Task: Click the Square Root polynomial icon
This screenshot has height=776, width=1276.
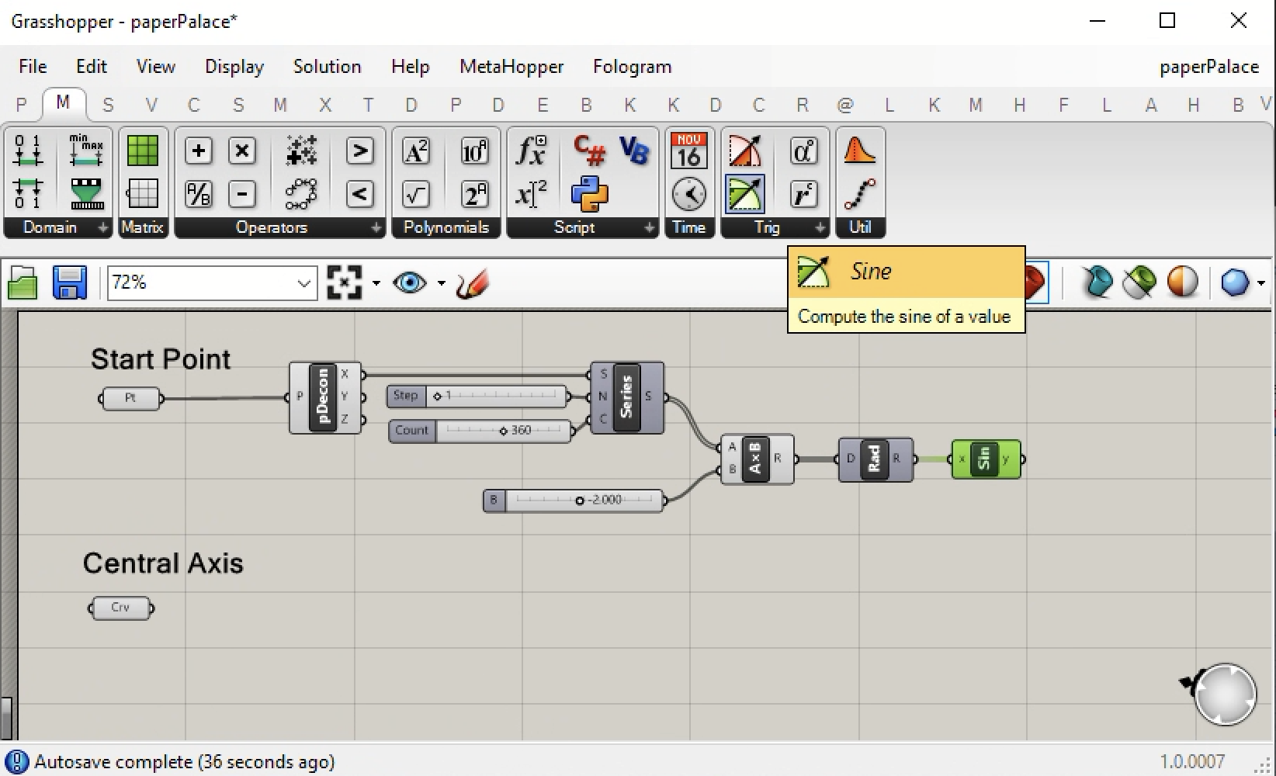Action: point(416,194)
